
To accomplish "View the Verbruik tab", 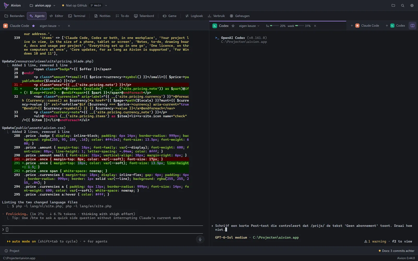I will pos(216,16).
